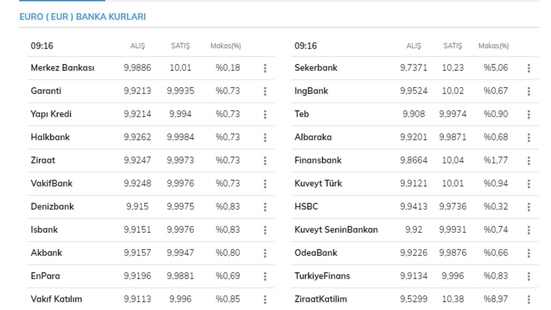Open the kebab menu for Denizbank
The image size is (551, 310).
[x=265, y=207]
